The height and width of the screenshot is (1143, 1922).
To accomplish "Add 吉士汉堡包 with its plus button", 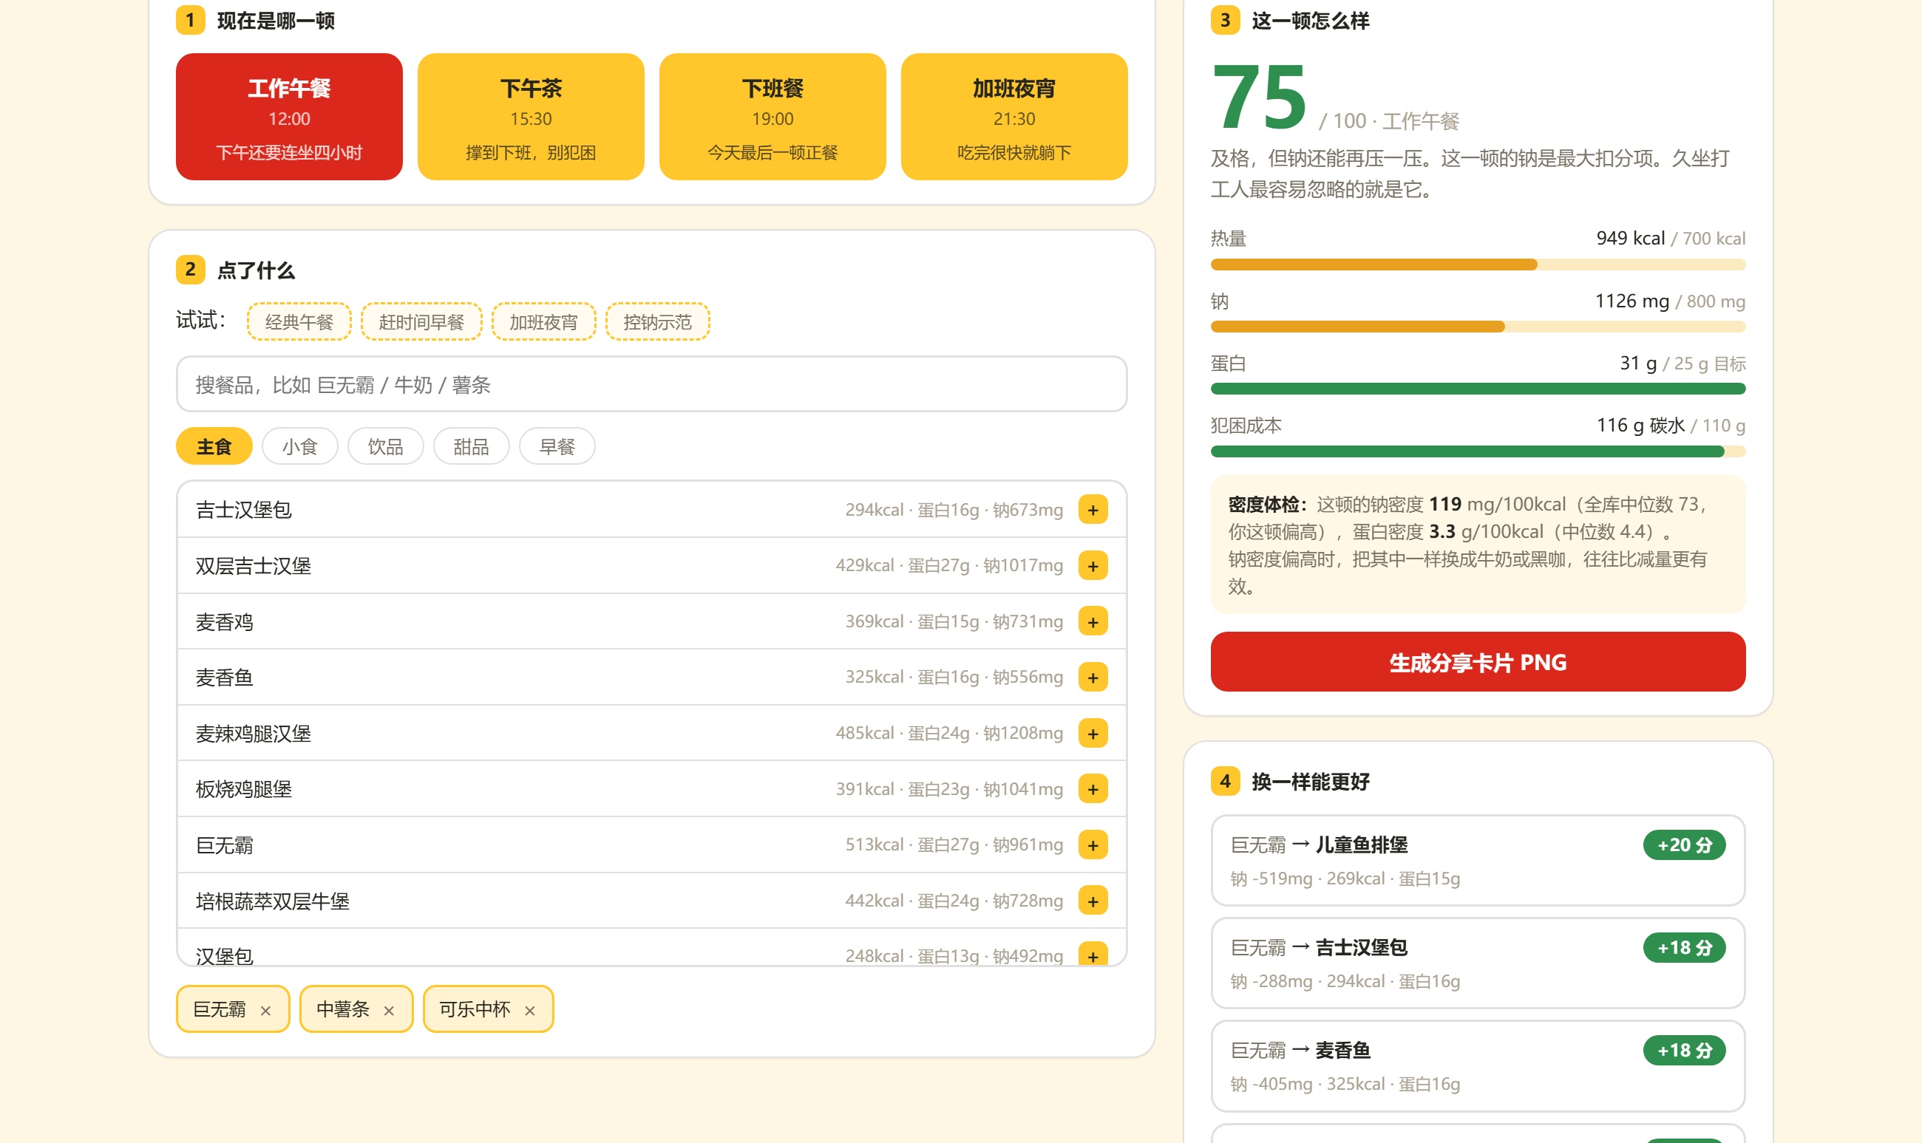I will point(1093,510).
